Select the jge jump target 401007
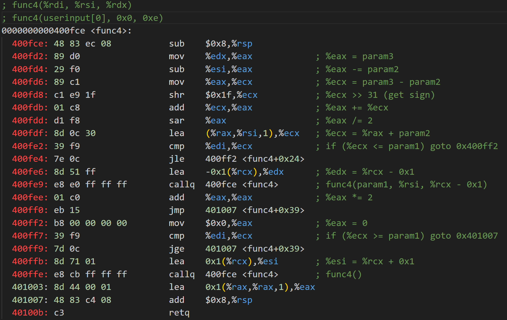This screenshot has height=320, width=507. (221, 249)
